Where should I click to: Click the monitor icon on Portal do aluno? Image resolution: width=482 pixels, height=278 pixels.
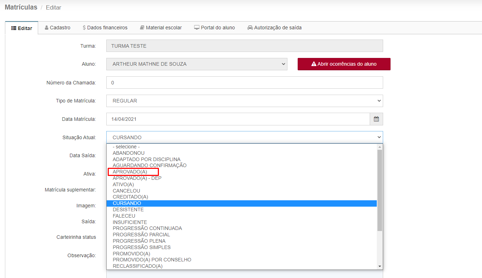(x=197, y=28)
